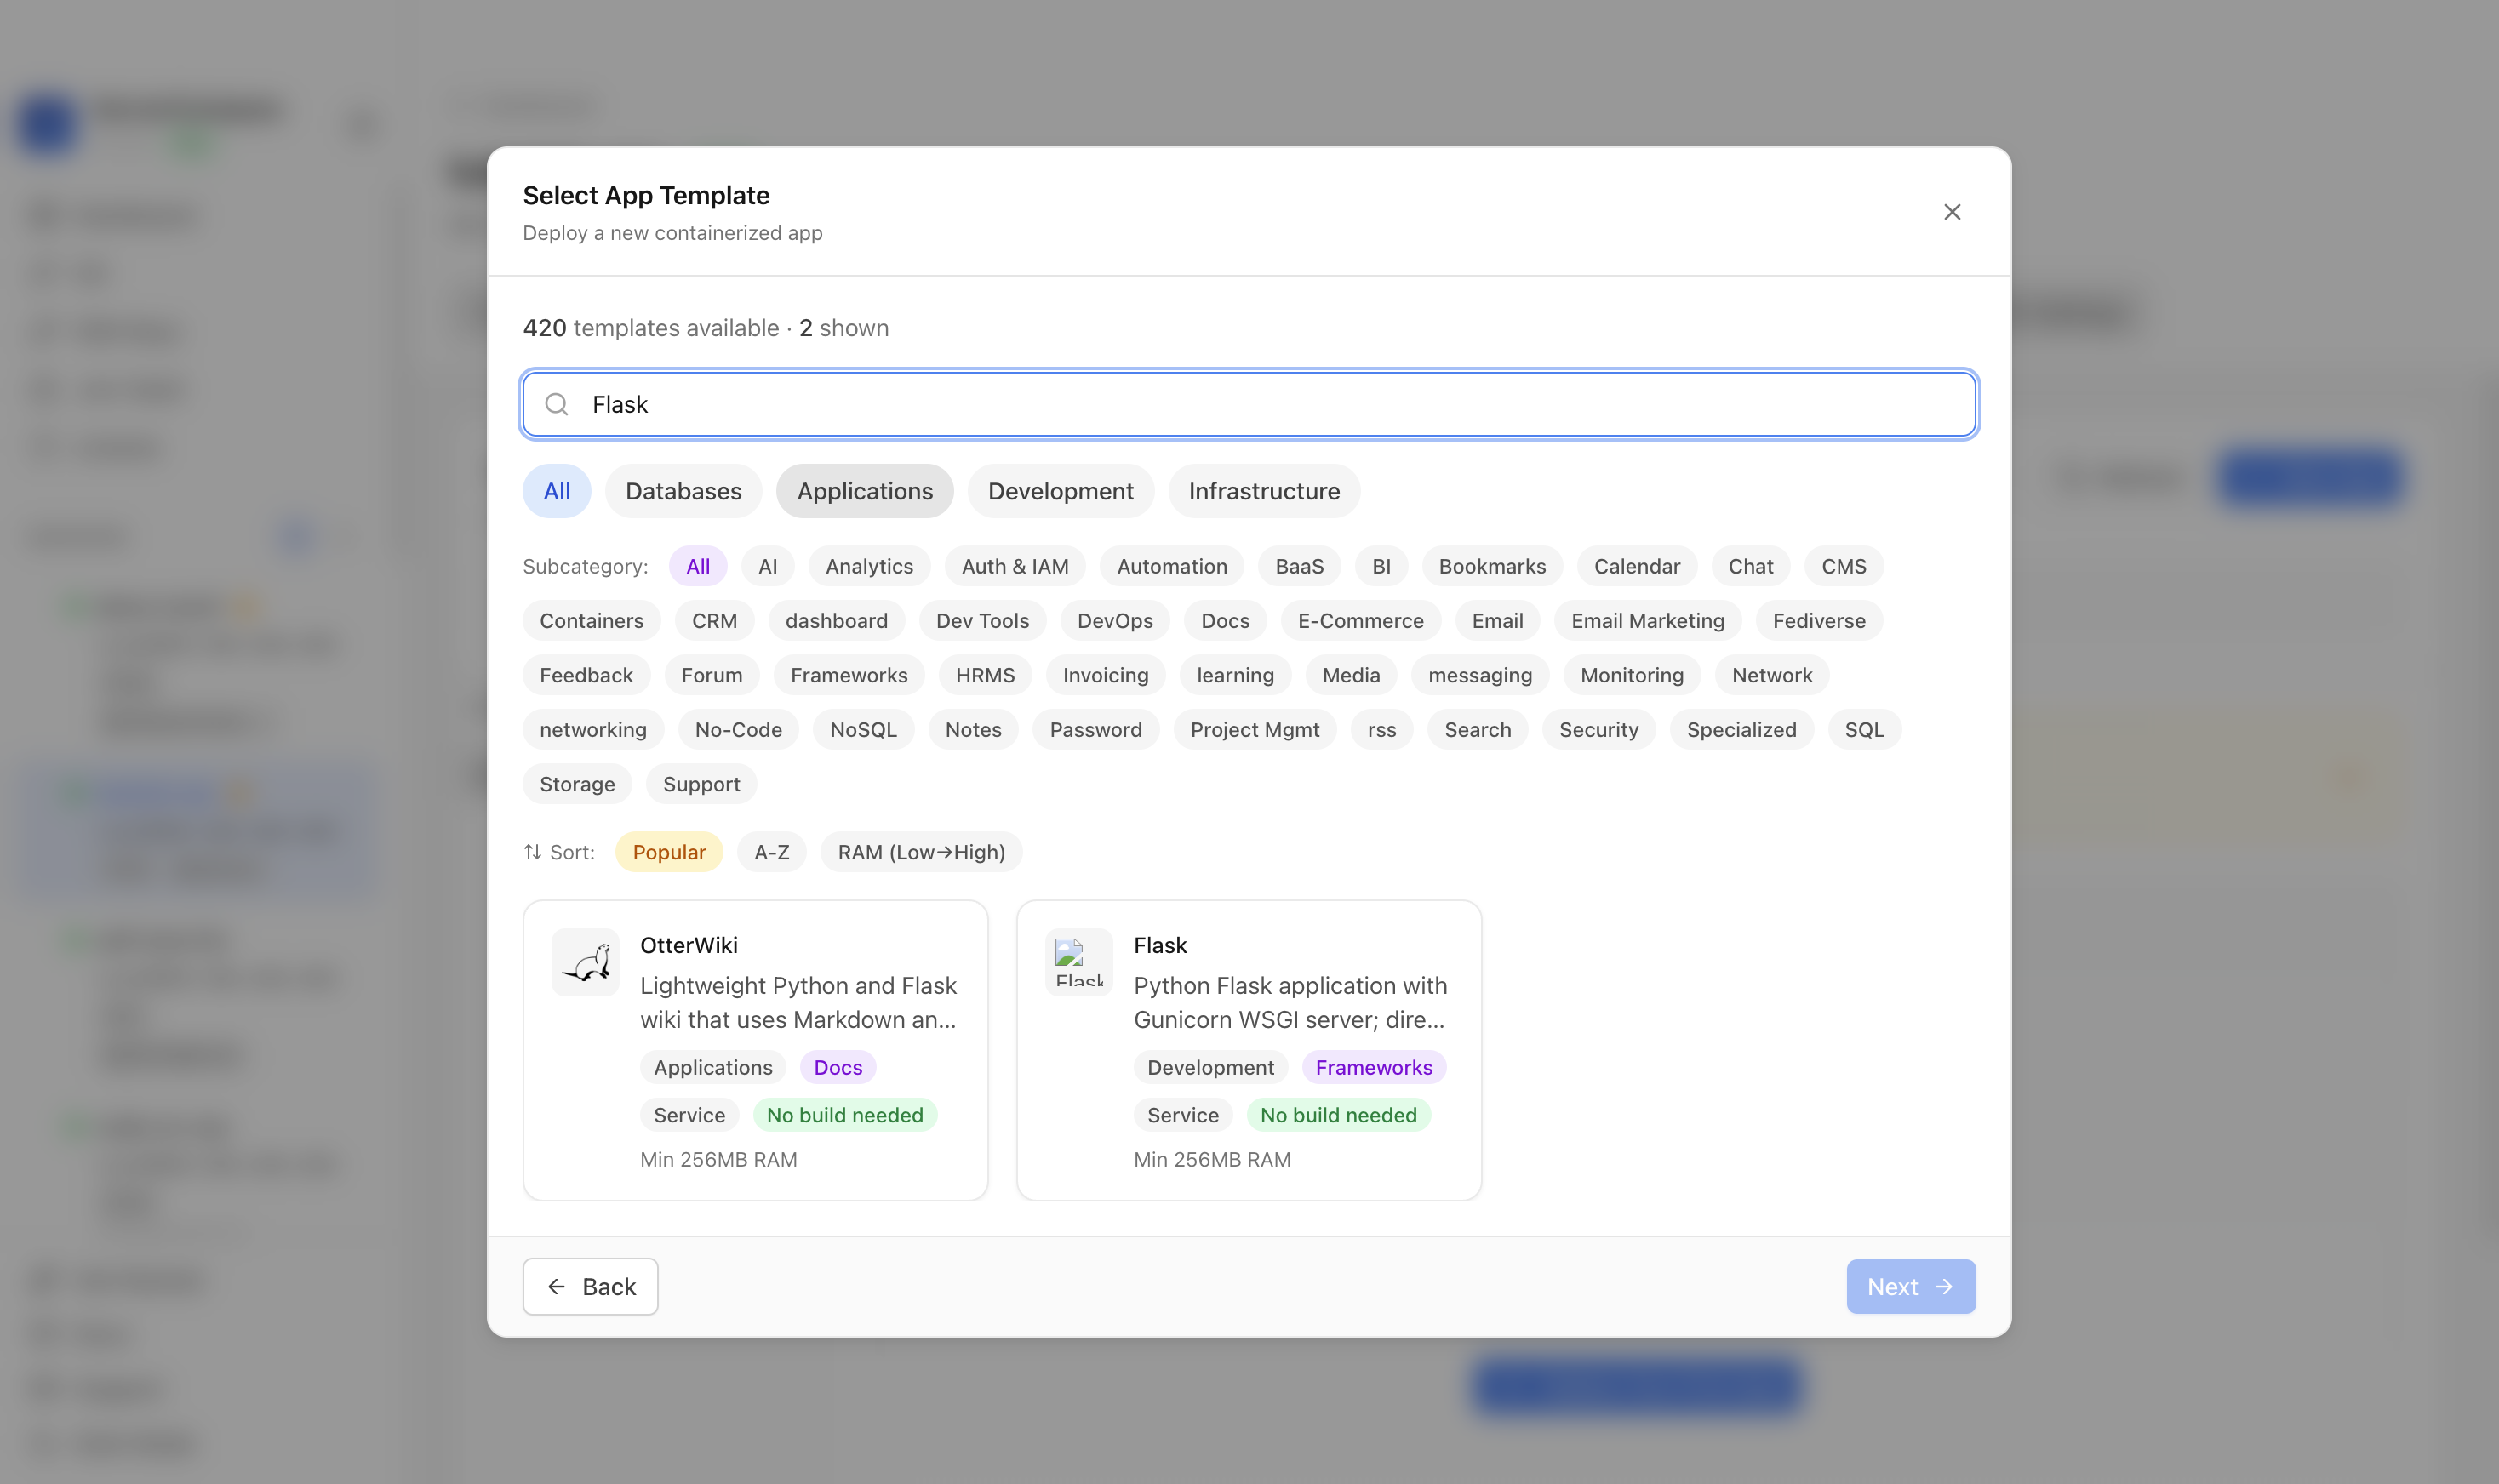The image size is (2499, 1484).
Task: Filter by dashboard subcategory
Action: point(836,621)
